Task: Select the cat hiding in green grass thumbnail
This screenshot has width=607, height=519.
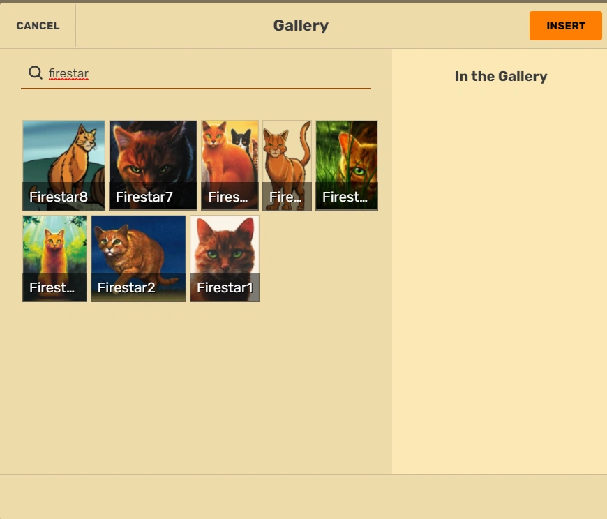Action: coord(347,165)
